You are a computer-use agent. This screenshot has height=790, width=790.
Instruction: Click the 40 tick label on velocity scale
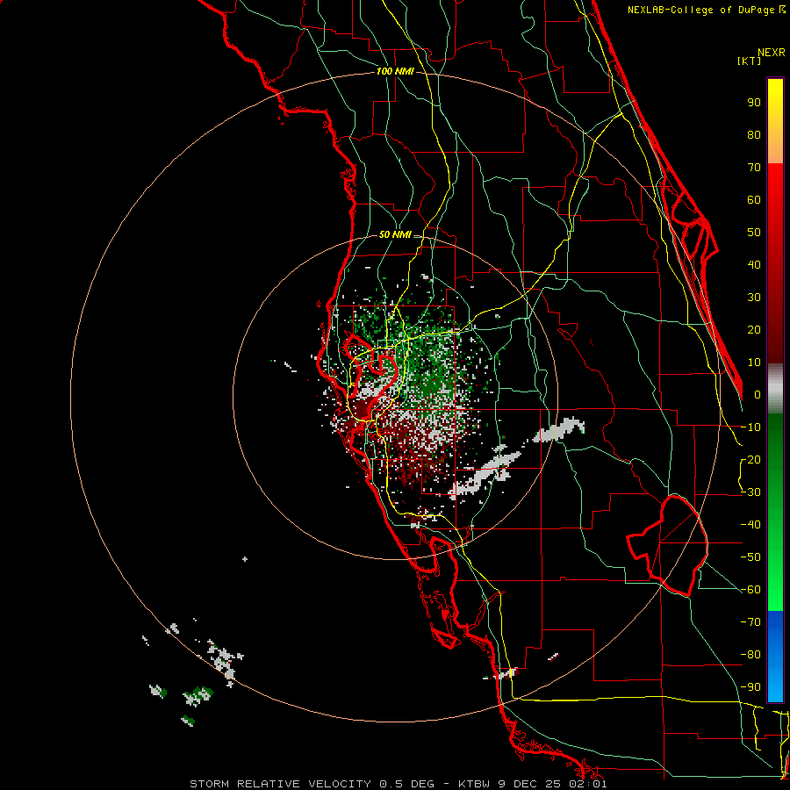(x=754, y=265)
